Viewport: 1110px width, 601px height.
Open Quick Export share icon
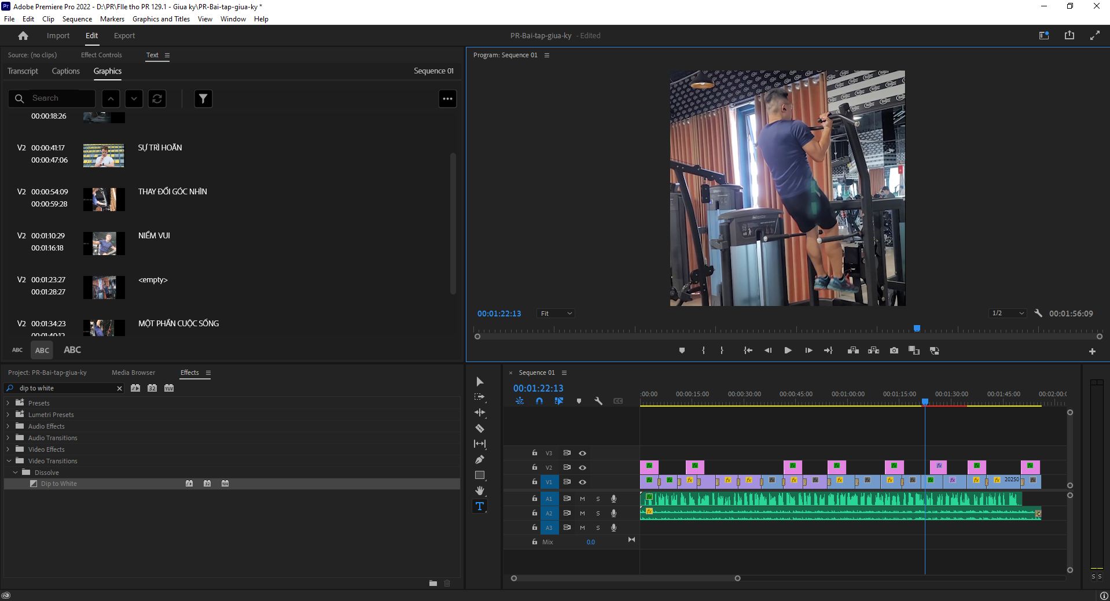(1069, 35)
